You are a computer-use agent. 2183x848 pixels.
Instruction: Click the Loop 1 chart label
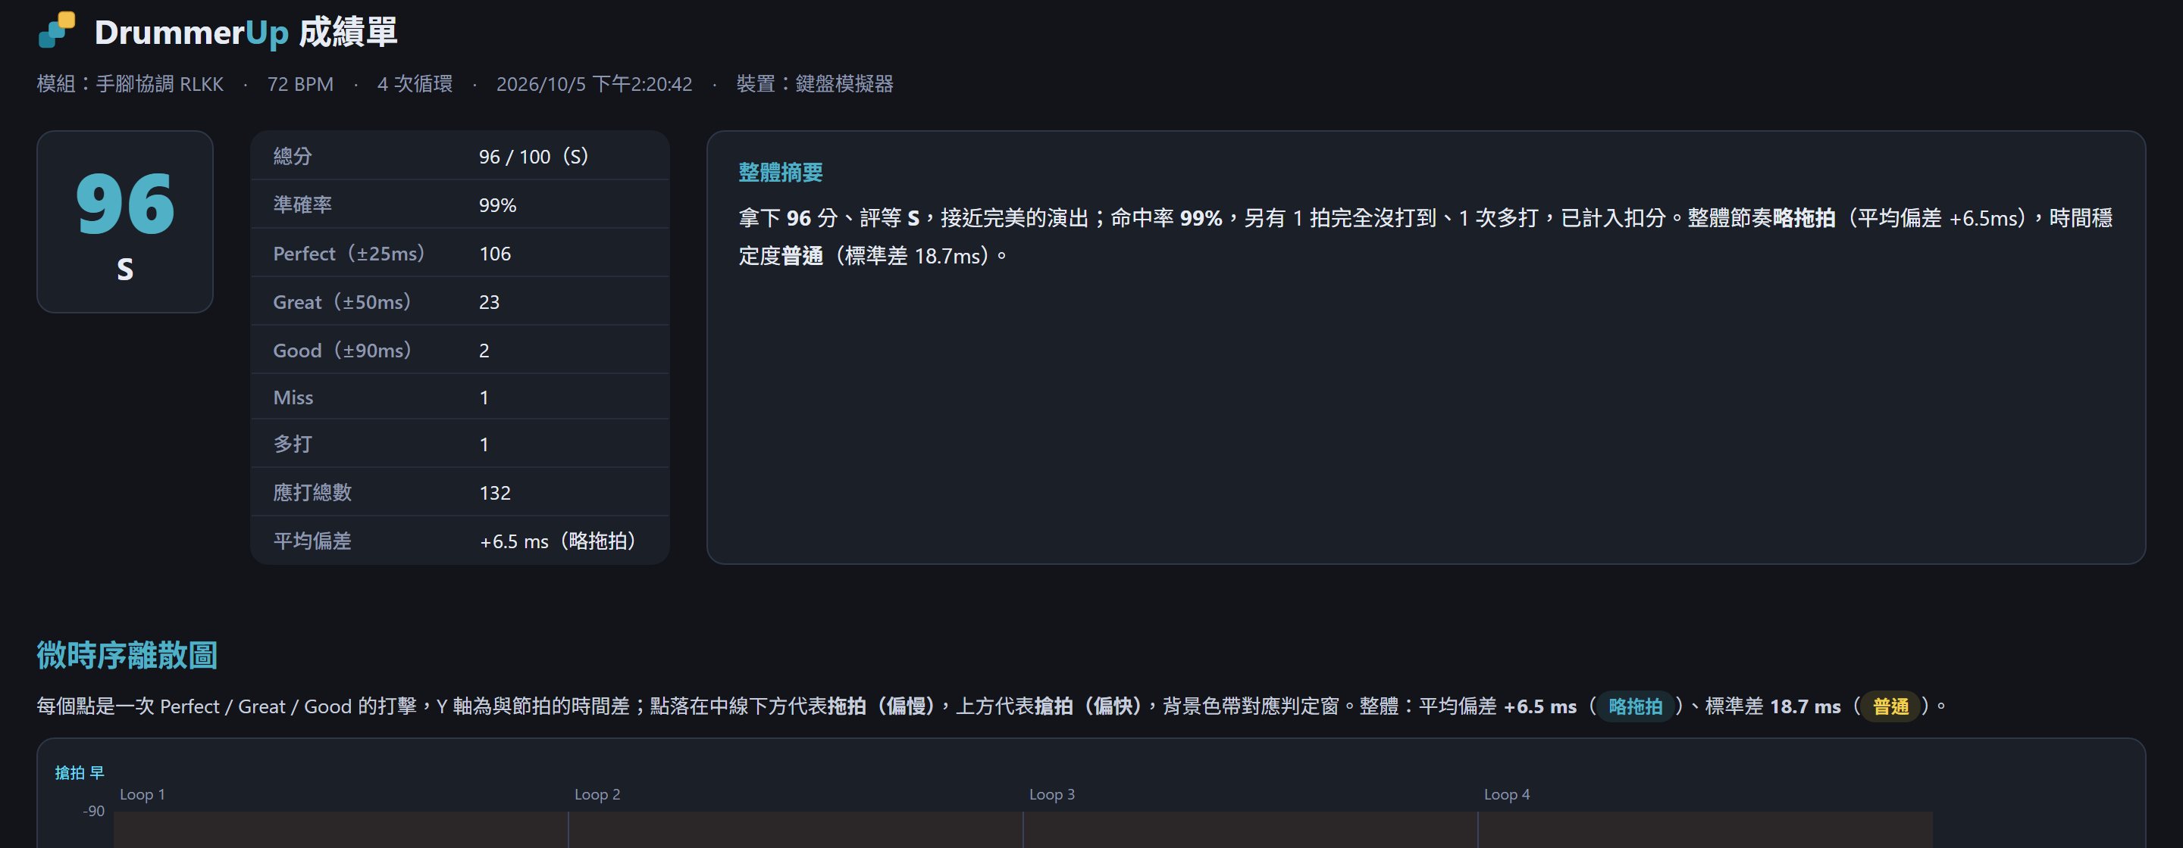coord(143,793)
